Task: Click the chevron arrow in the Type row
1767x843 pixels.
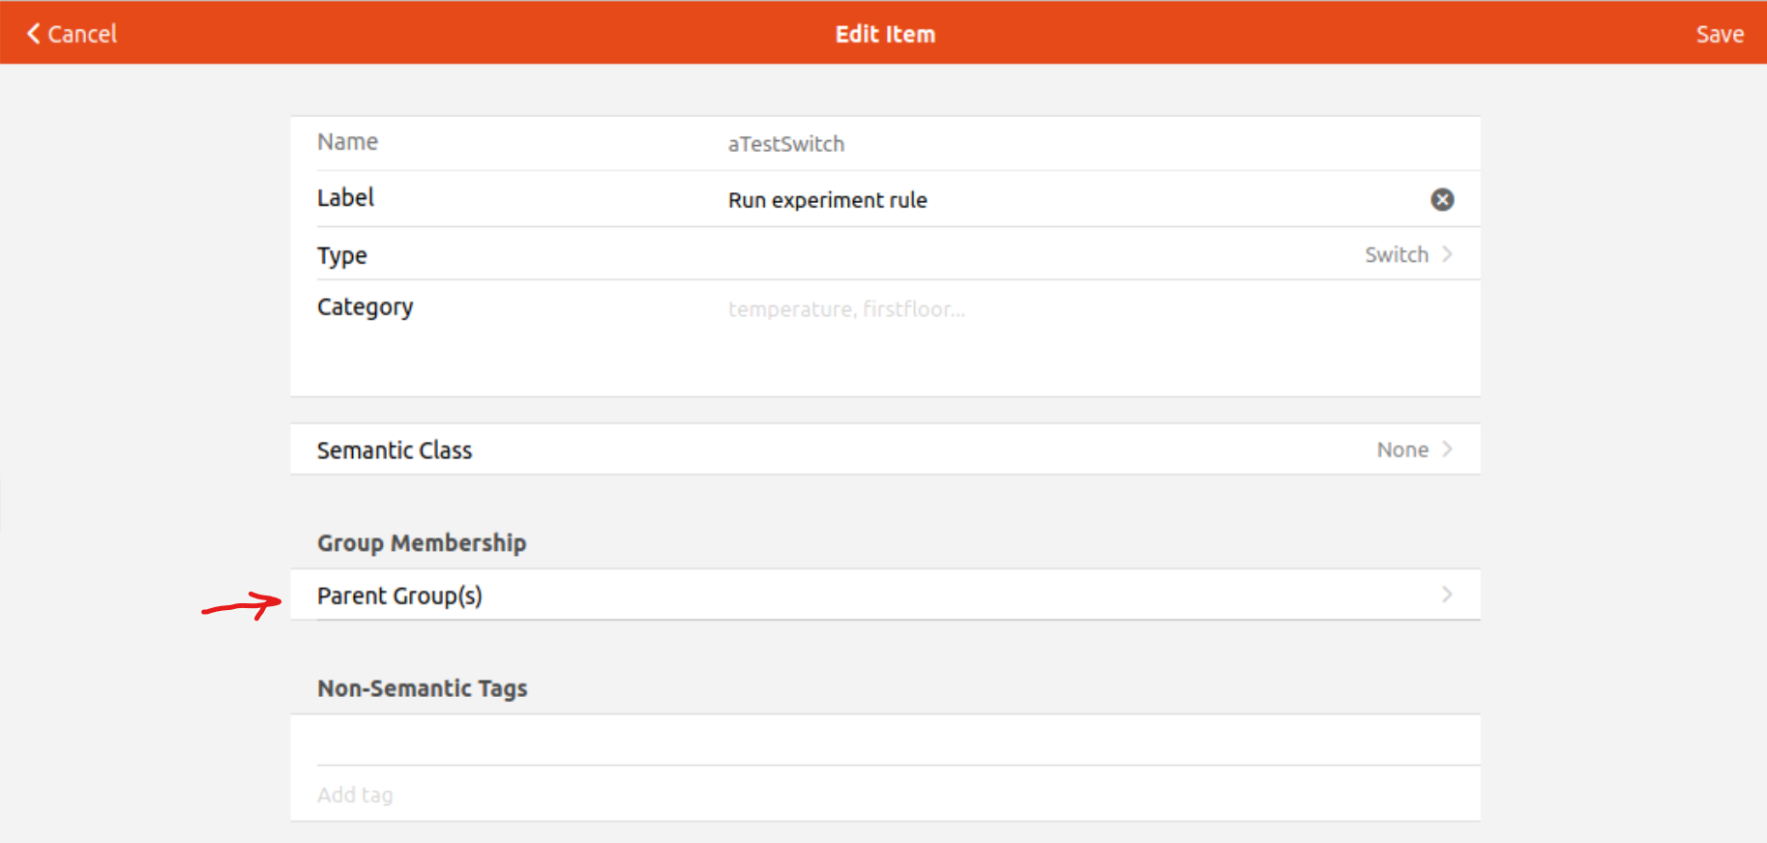Action: pos(1448,254)
